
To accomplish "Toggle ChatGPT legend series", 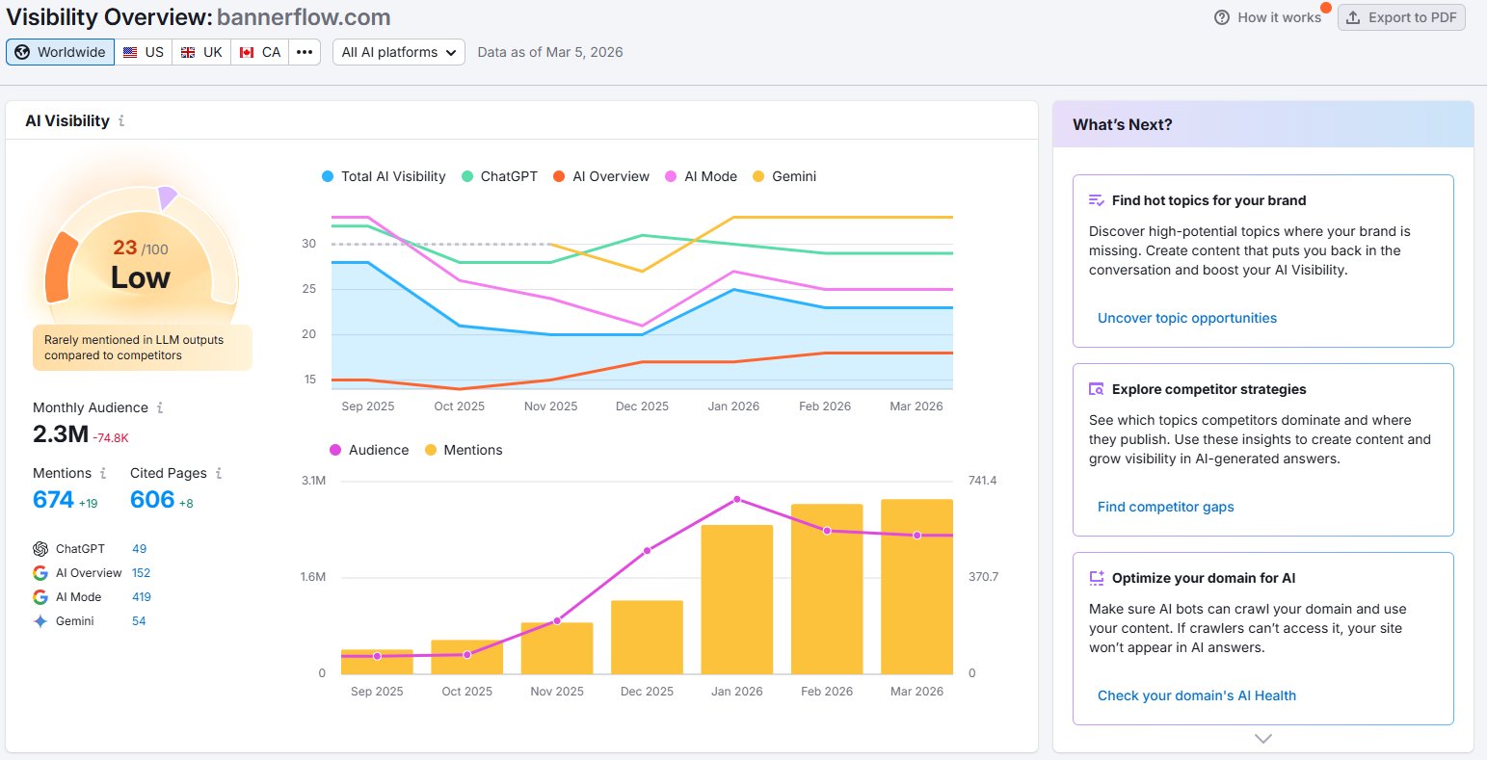I will coord(499,176).
